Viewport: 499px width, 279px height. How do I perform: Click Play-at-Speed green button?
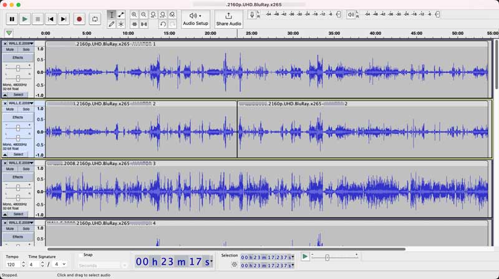coord(305,257)
